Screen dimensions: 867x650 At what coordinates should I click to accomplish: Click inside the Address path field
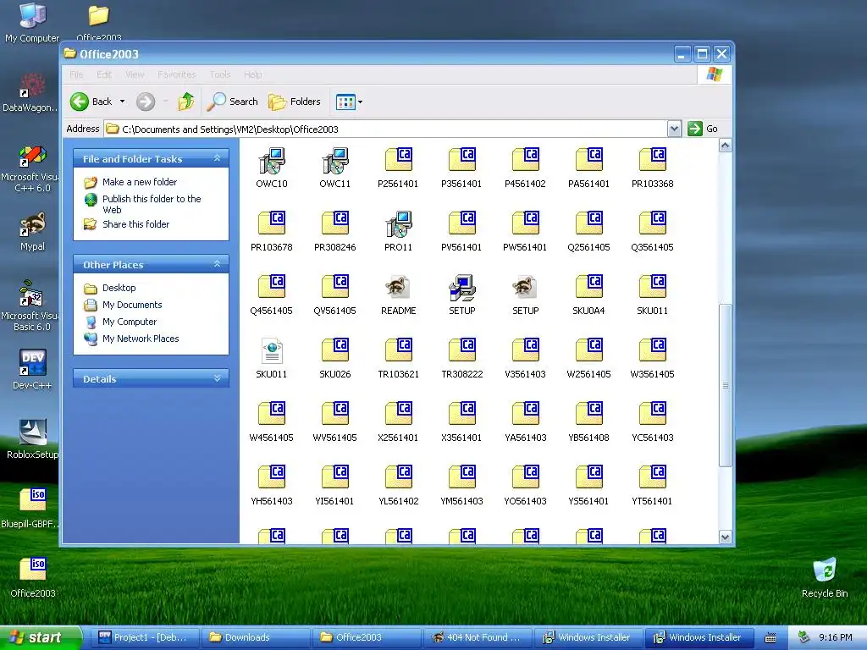click(x=386, y=129)
